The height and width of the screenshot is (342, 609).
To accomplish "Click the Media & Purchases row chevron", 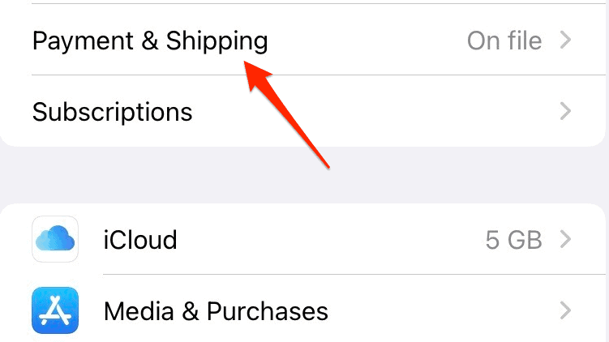I will pos(566,310).
